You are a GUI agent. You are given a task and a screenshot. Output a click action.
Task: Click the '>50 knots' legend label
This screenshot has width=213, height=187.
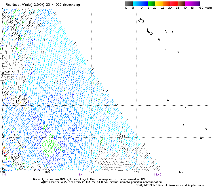[x=205, y=7]
